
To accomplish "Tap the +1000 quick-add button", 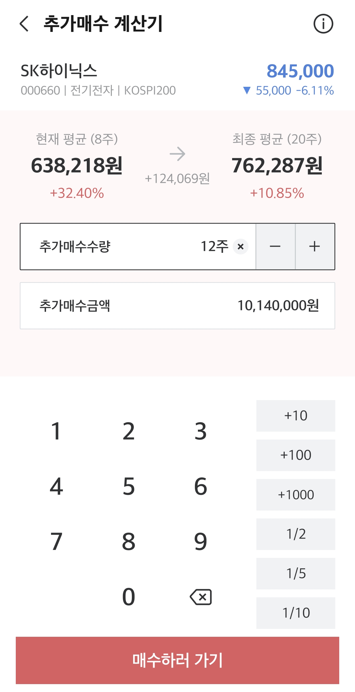I will tap(296, 495).
